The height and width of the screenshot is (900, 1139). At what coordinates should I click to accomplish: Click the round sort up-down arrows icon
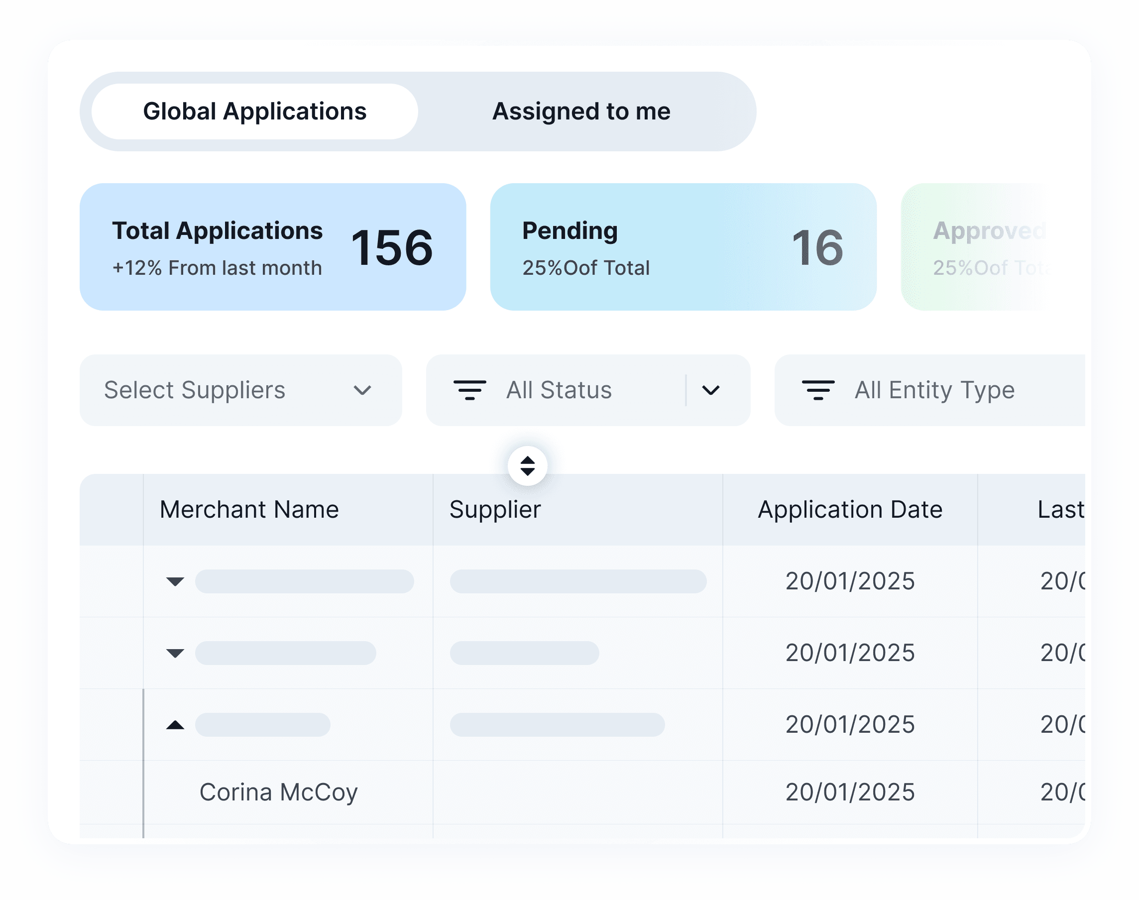tap(527, 466)
